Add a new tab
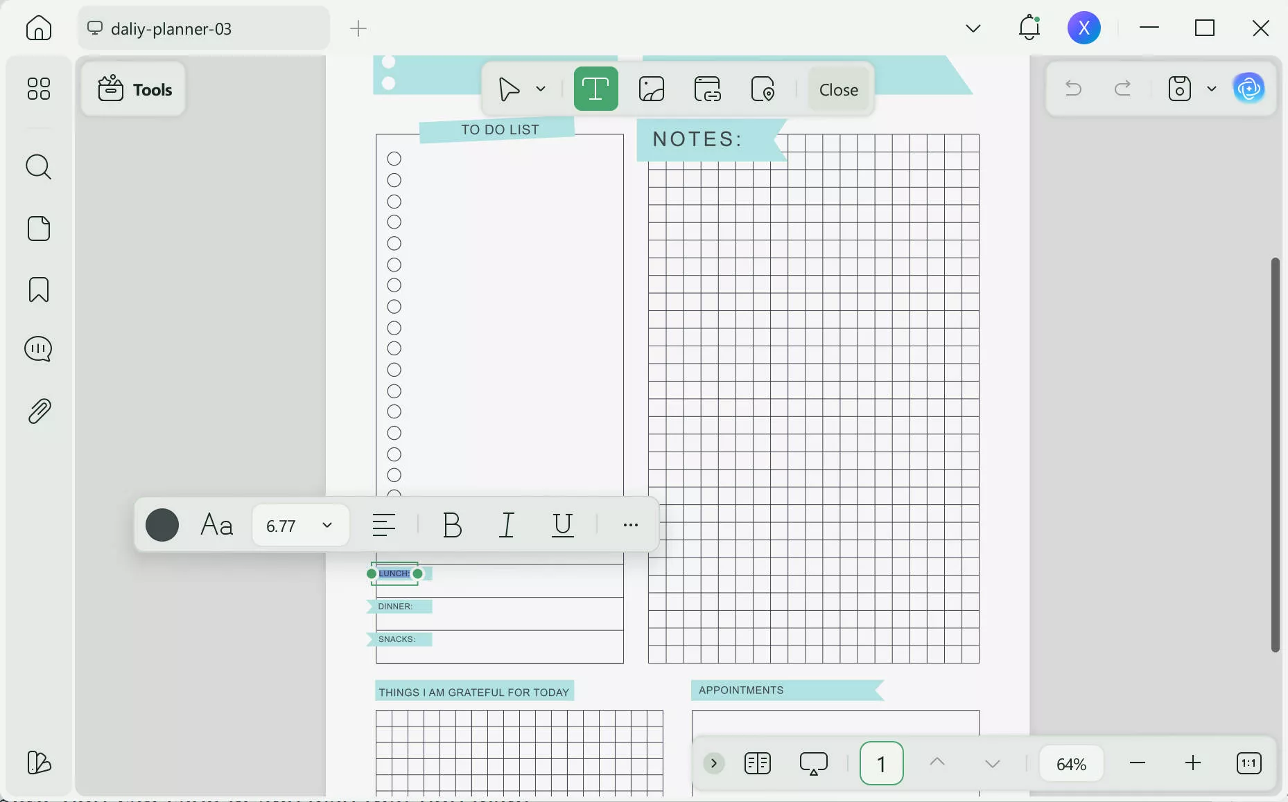 358,28
